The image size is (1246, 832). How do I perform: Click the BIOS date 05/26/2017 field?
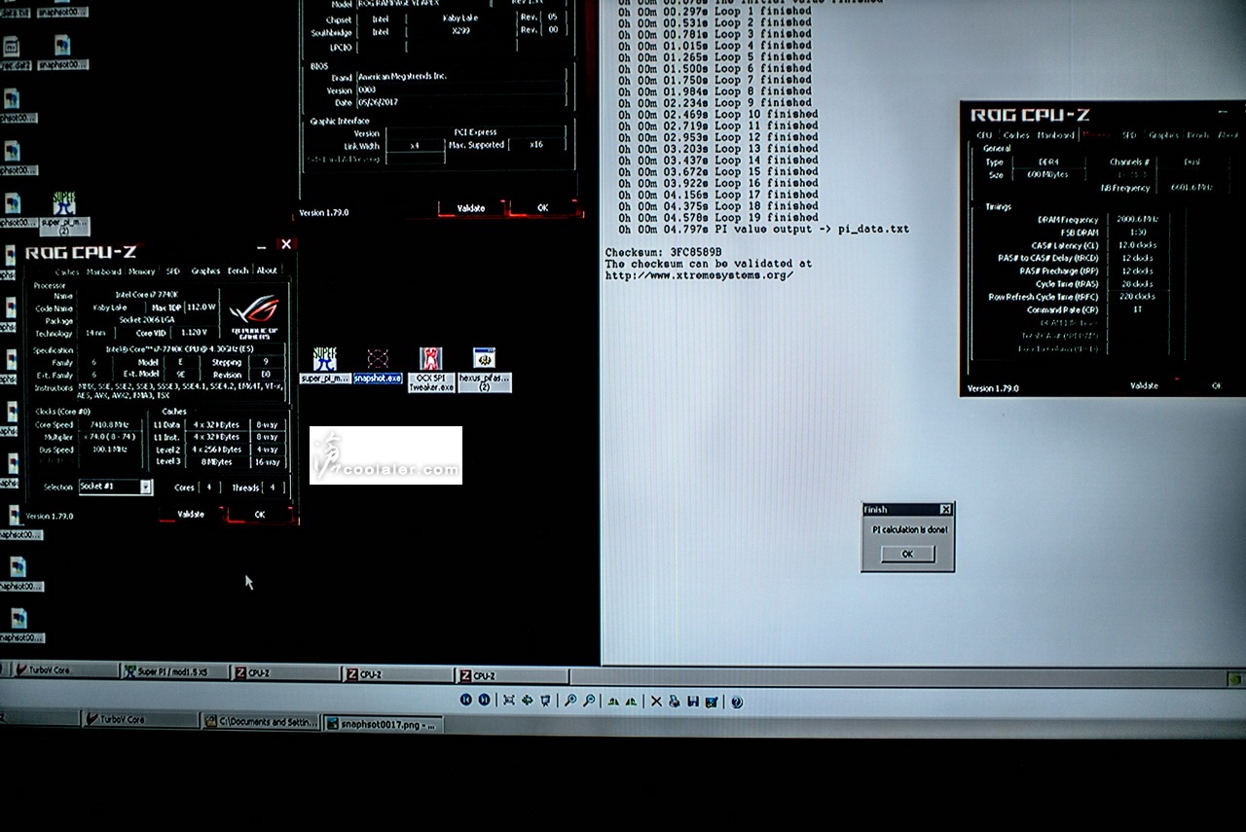[x=461, y=102]
